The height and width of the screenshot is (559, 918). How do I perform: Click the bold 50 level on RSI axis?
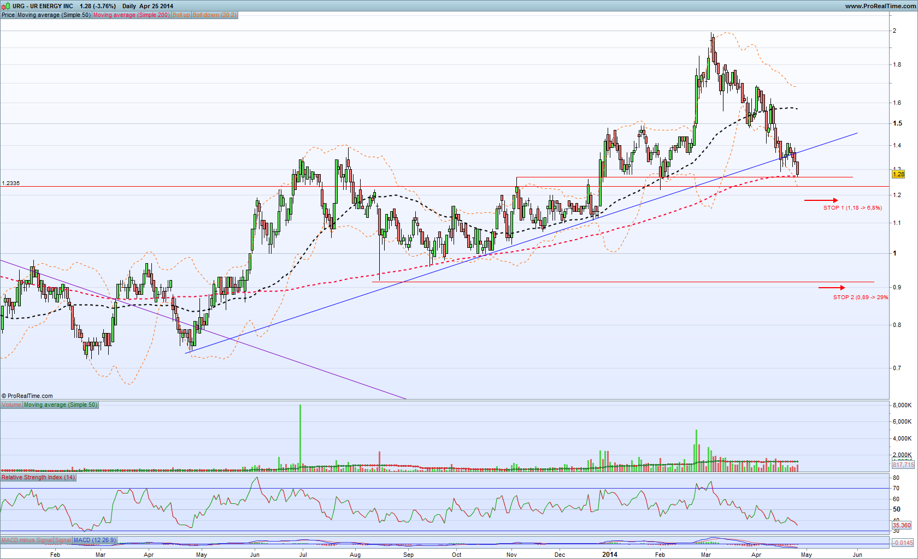pyautogui.click(x=897, y=509)
